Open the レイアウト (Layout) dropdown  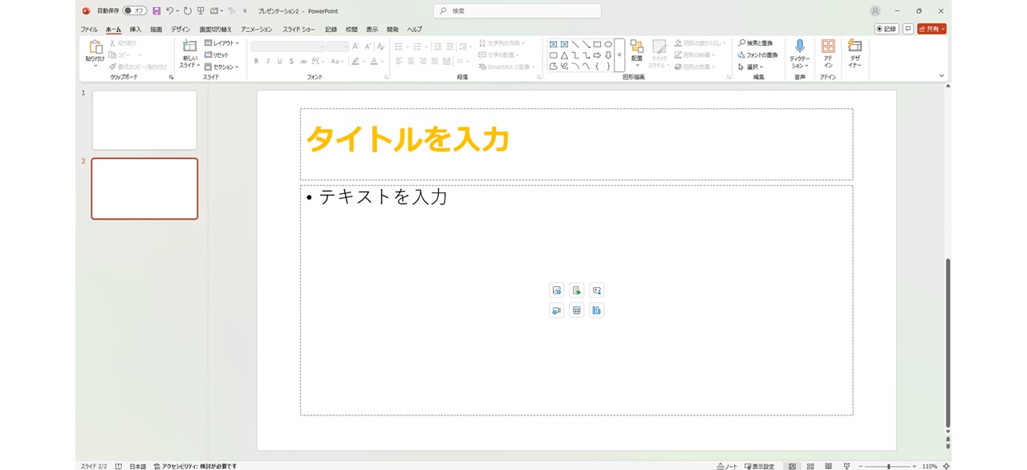(221, 43)
